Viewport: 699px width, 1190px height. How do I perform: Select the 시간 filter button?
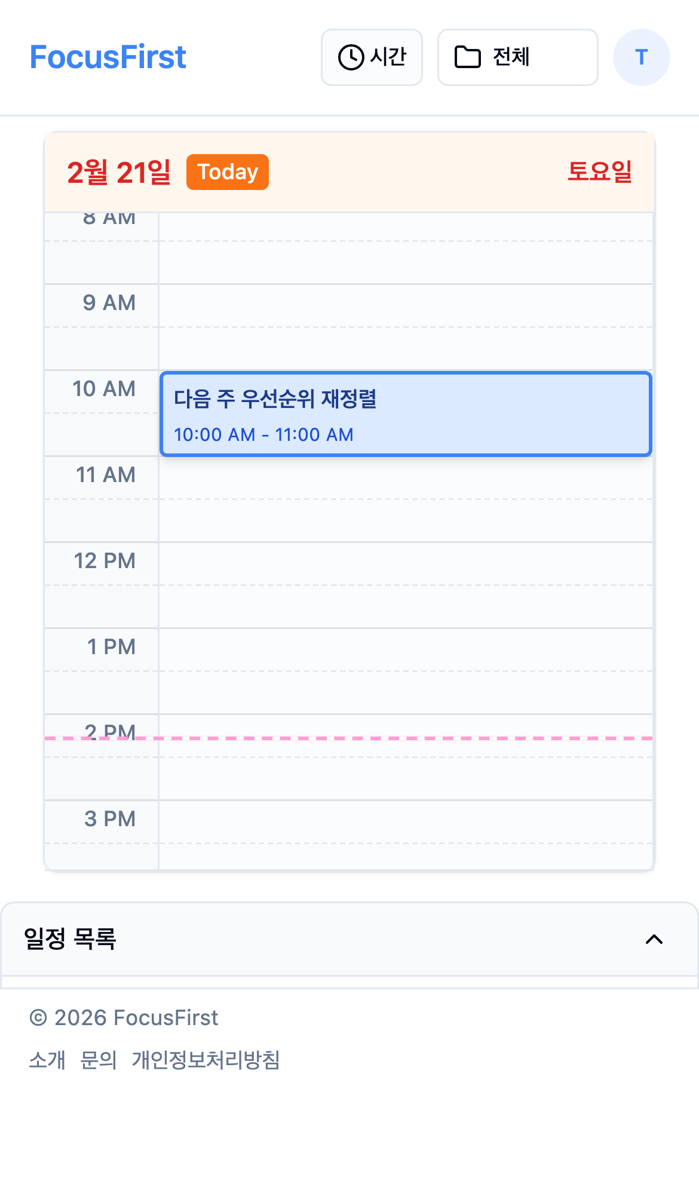pos(372,57)
